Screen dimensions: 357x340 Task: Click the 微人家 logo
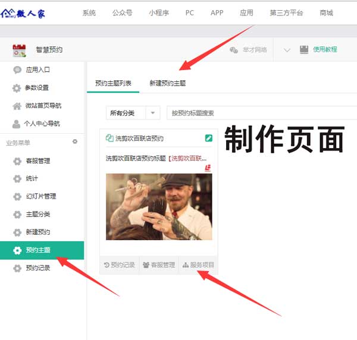click(x=23, y=14)
